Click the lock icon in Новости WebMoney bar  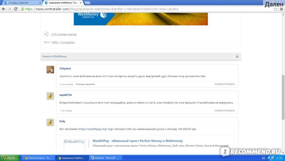[x=237, y=56]
